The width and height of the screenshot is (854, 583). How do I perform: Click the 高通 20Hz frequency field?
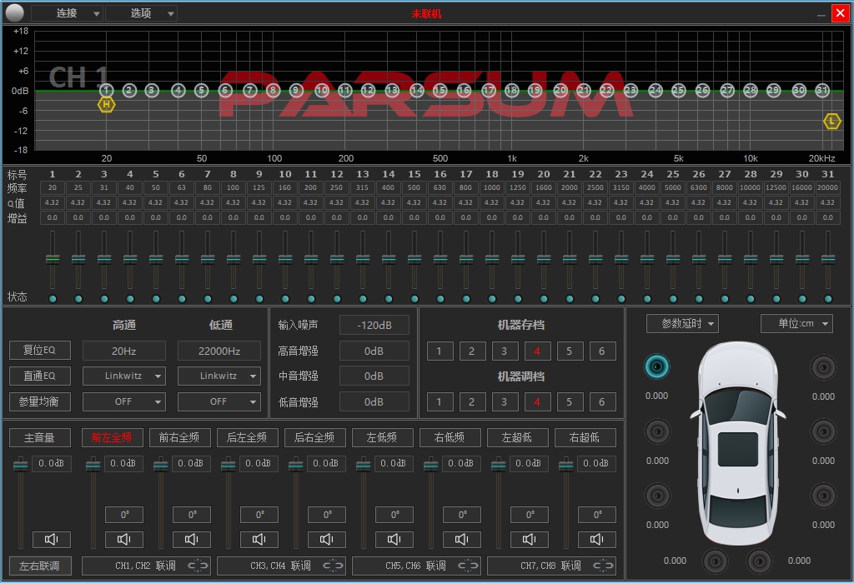pos(124,351)
